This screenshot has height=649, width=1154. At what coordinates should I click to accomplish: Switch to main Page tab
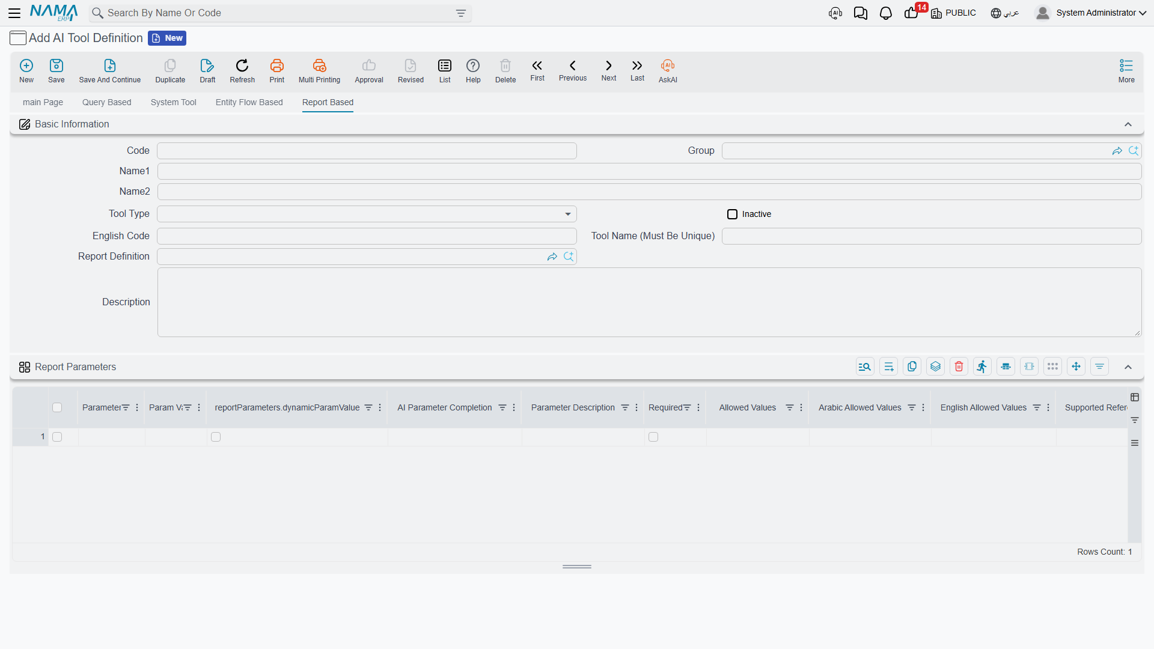tap(43, 102)
